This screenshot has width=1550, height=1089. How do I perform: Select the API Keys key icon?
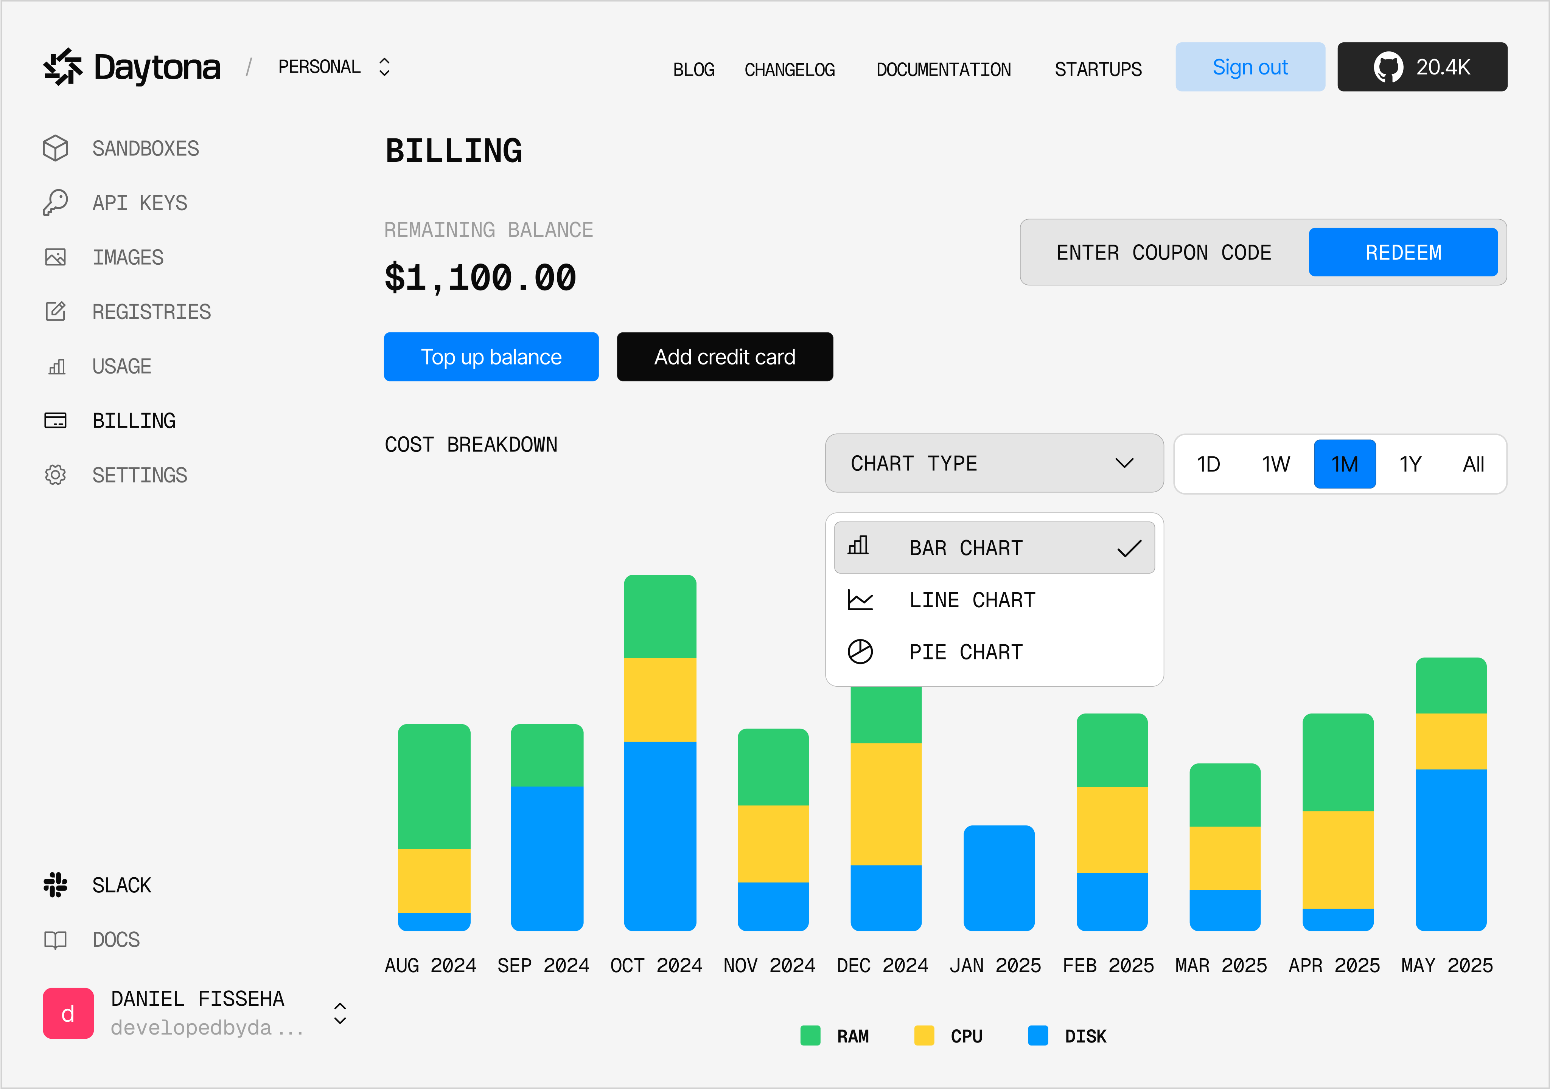55,202
